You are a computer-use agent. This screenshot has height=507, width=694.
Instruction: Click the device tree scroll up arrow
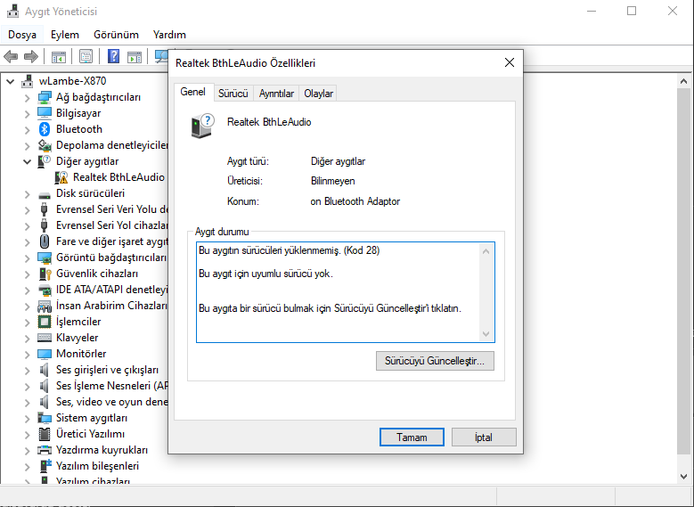(x=684, y=81)
